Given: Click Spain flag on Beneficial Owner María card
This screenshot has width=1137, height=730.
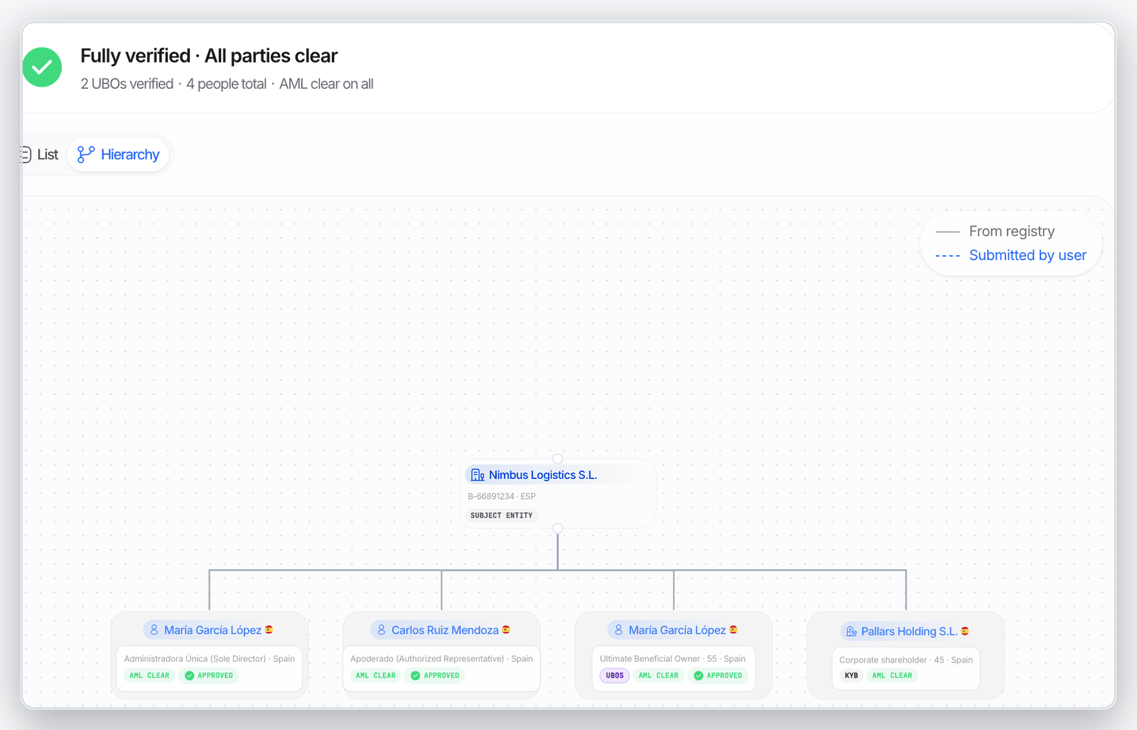Looking at the screenshot, I should [733, 630].
